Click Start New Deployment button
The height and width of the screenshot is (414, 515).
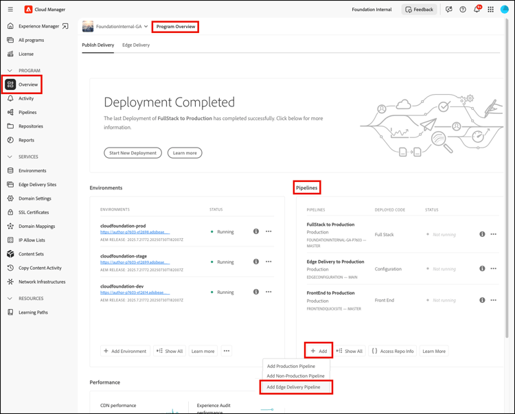(x=133, y=153)
